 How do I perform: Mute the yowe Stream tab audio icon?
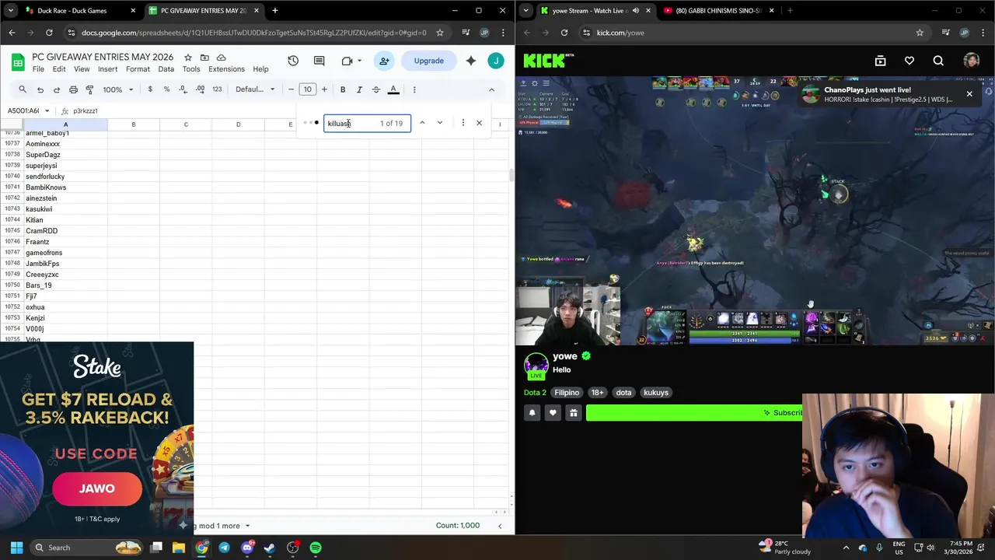pyautogui.click(x=636, y=11)
